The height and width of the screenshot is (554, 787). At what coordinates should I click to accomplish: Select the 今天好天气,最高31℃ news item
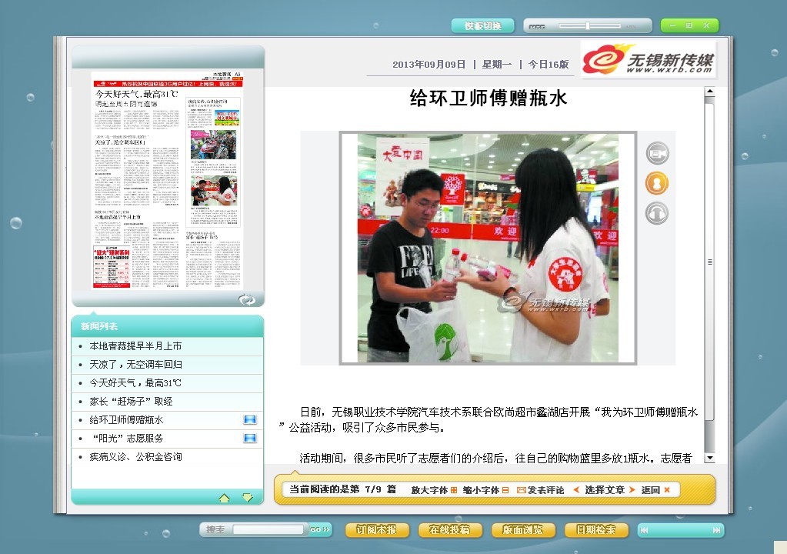pos(135,383)
